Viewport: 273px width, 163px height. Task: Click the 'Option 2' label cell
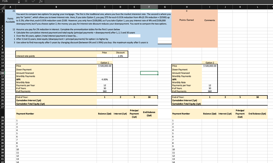(x=210, y=62)
